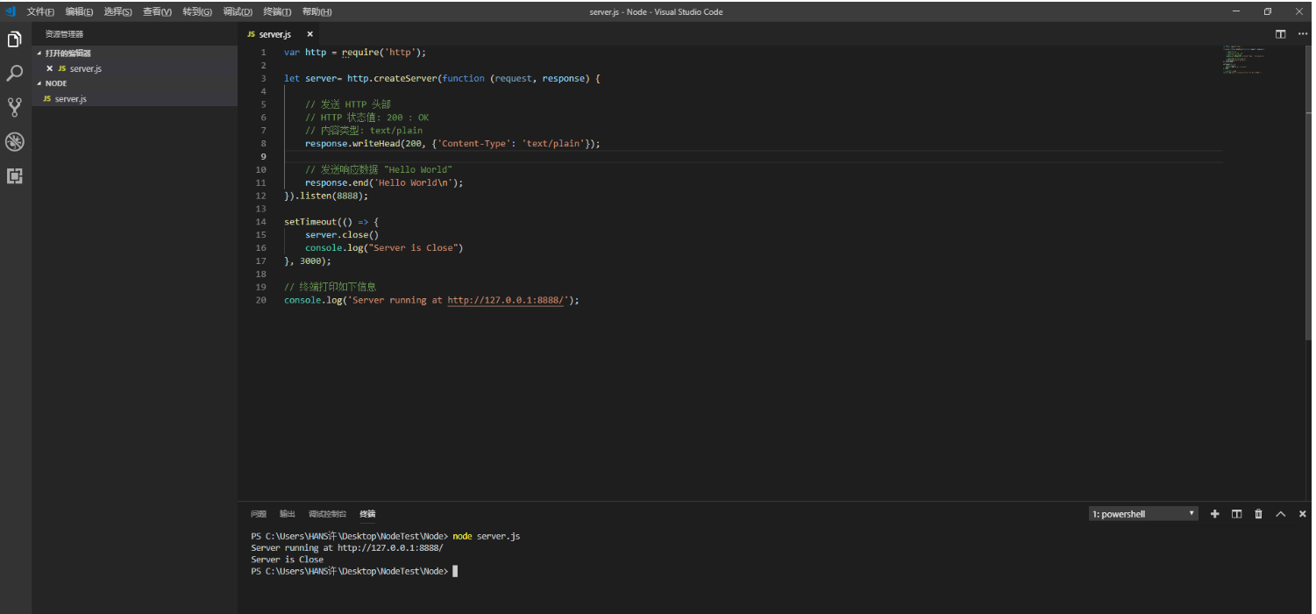Open the 终端(T) menu
Screen dimensions: 1316x614
point(277,11)
